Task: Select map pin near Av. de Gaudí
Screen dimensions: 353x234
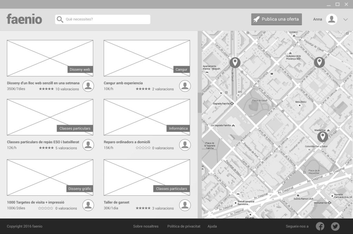Action: pyautogui.click(x=235, y=63)
